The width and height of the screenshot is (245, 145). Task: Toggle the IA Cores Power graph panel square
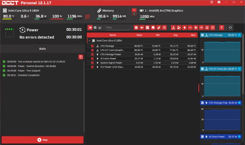[202, 137]
